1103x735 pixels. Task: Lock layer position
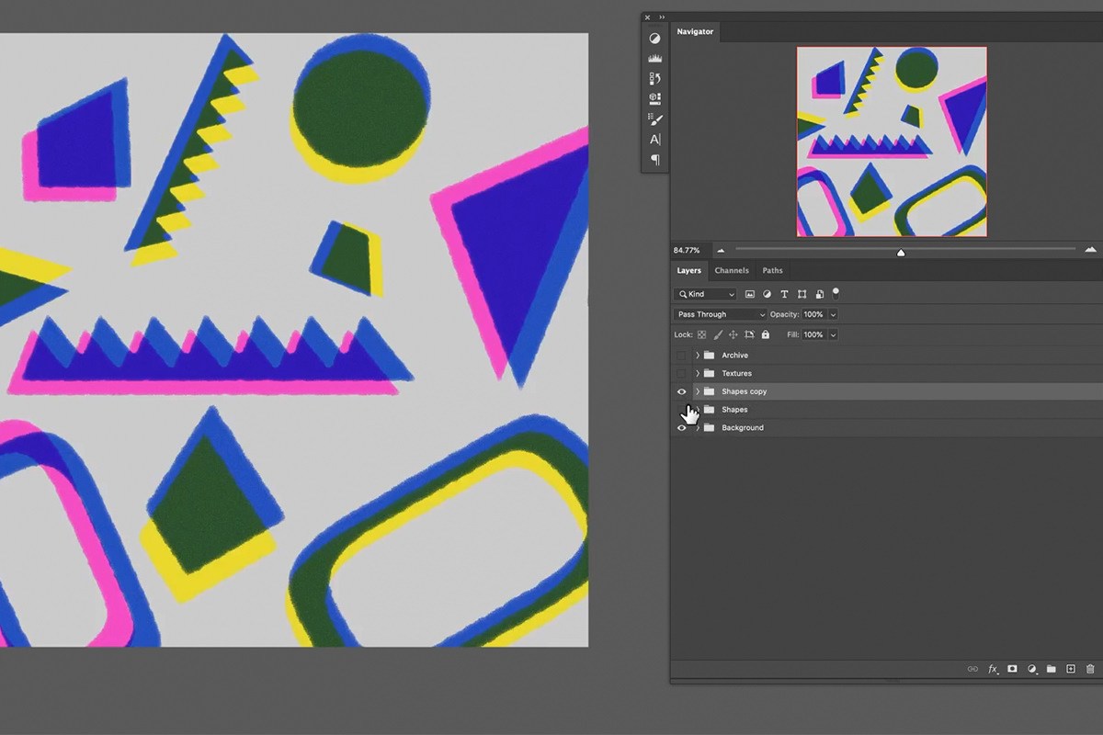733,335
